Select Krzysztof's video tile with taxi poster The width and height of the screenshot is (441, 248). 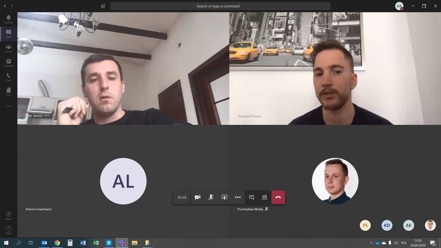point(335,68)
